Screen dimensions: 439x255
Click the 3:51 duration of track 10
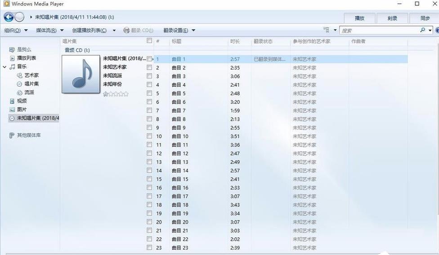pyautogui.click(x=235, y=136)
